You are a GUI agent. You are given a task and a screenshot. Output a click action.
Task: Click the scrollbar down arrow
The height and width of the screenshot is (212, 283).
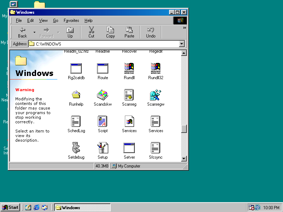click(x=184, y=159)
